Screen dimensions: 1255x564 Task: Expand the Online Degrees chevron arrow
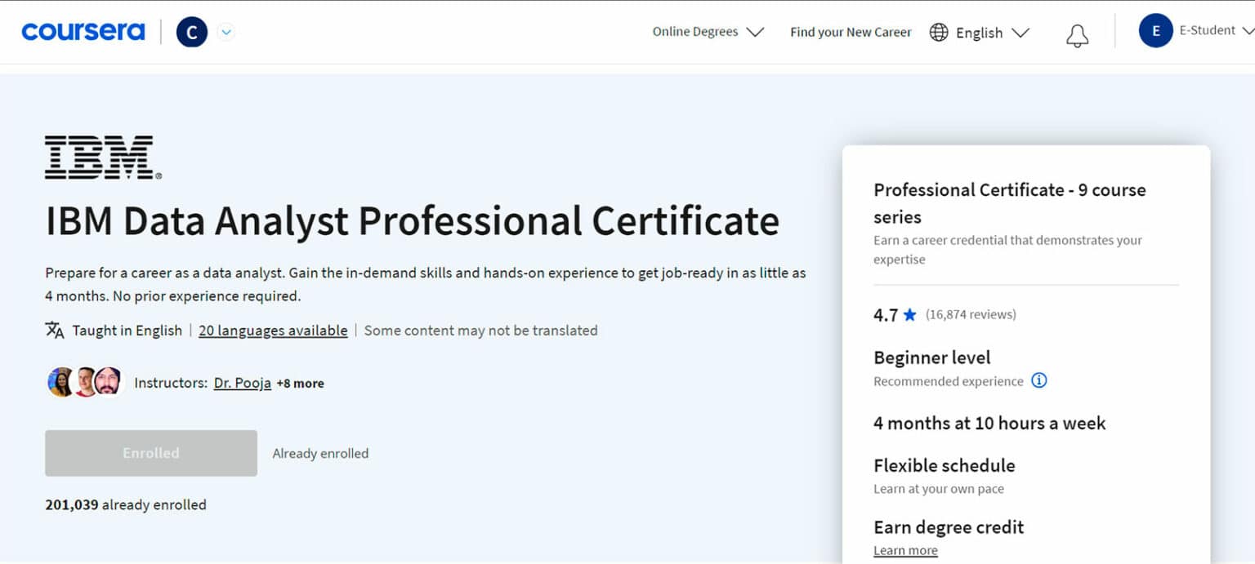tap(755, 33)
